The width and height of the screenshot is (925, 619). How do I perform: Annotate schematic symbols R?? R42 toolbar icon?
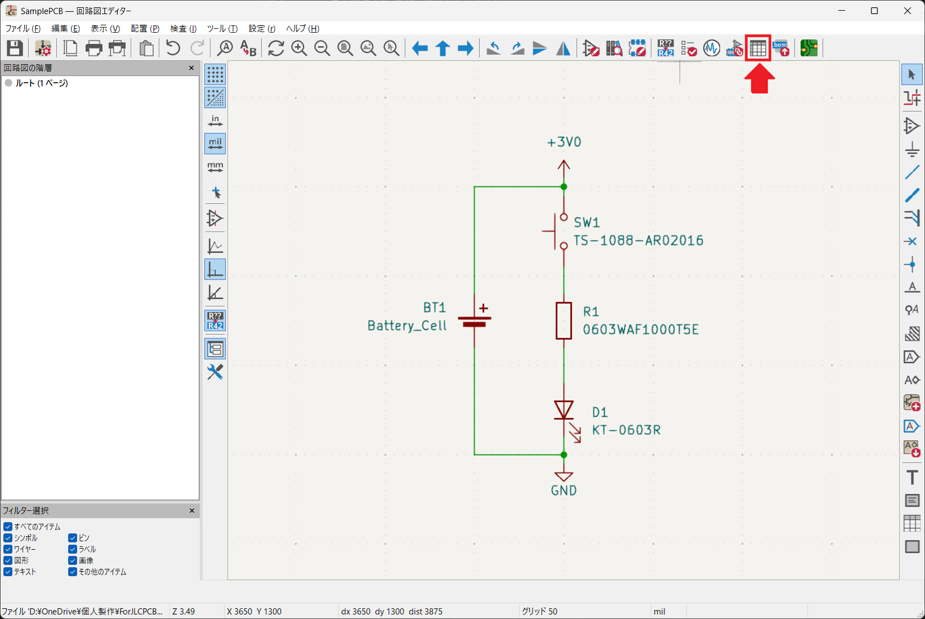[x=665, y=48]
